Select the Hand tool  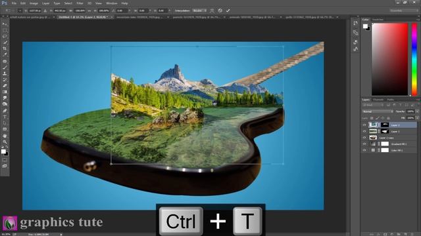click(x=5, y=136)
